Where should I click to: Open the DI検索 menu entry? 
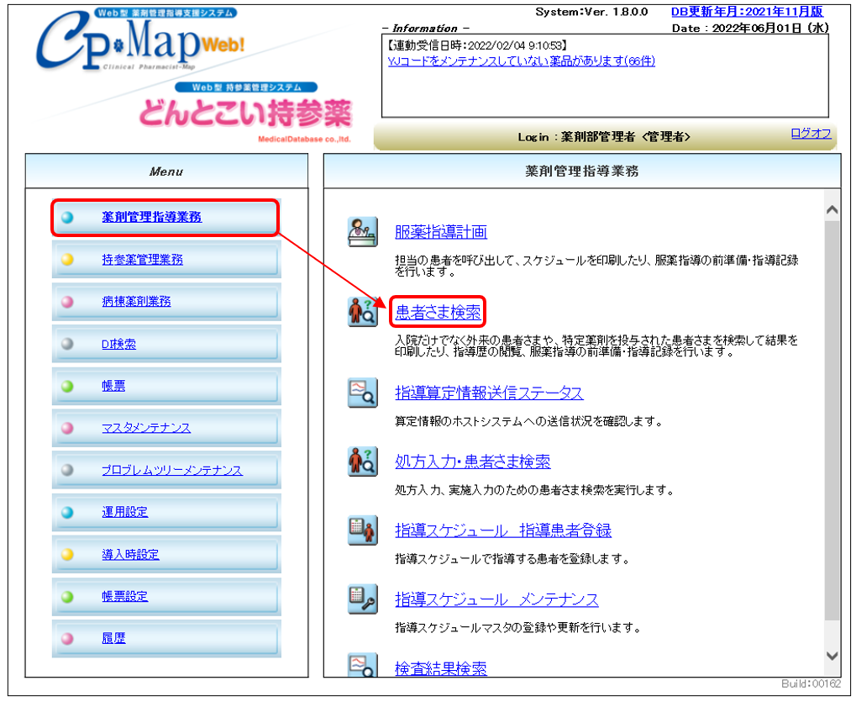[x=118, y=344]
